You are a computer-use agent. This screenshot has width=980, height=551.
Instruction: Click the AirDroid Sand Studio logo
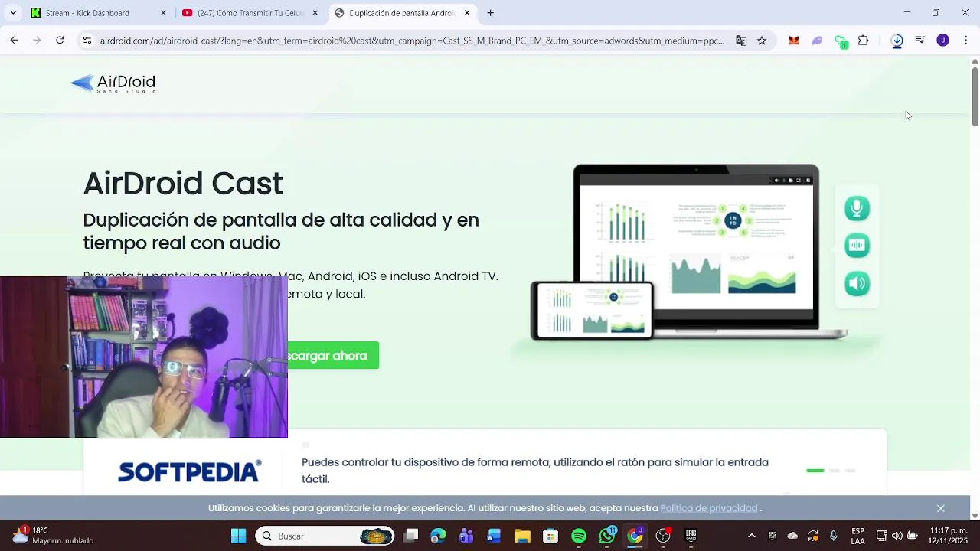pyautogui.click(x=113, y=83)
